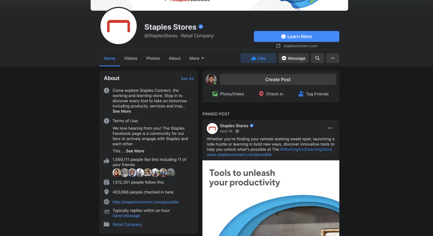This screenshot has width=433, height=236.
Task: Open the page's three-dot options menu
Action: click(333, 58)
